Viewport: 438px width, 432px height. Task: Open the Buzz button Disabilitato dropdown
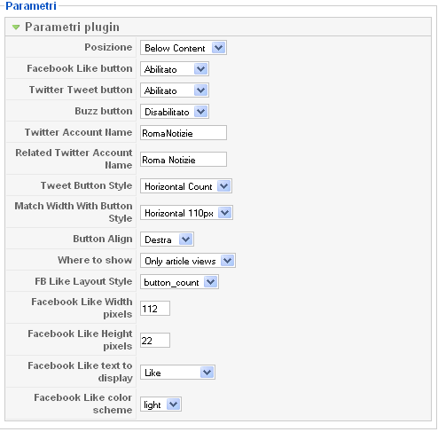(x=175, y=112)
